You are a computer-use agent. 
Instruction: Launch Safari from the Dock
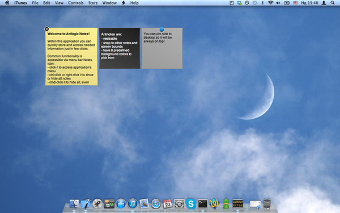(x=156, y=204)
